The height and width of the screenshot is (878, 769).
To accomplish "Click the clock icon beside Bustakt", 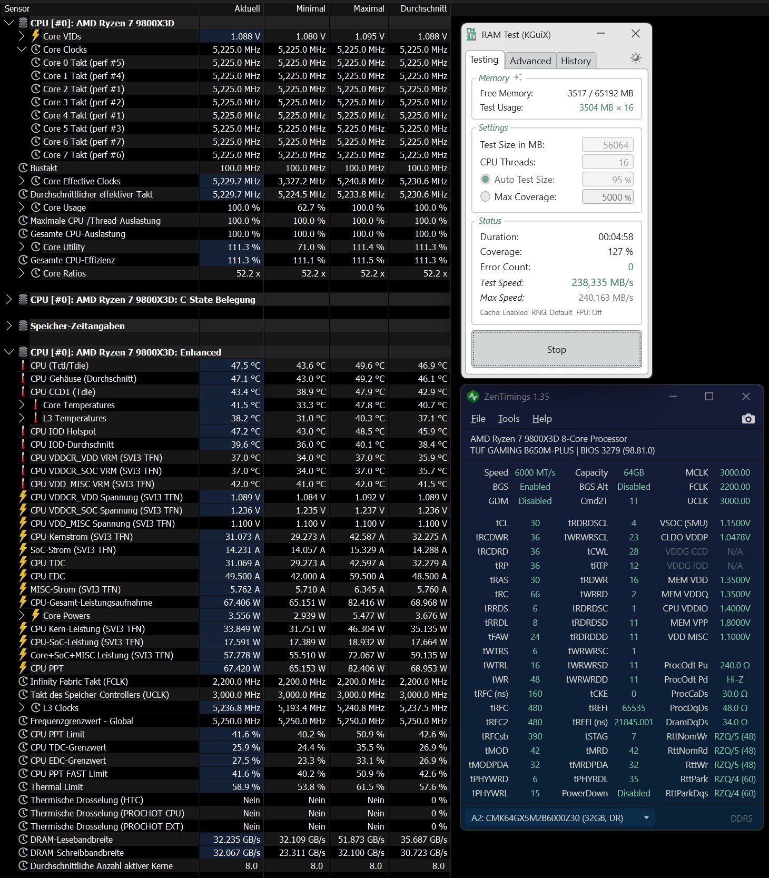I will click(23, 168).
